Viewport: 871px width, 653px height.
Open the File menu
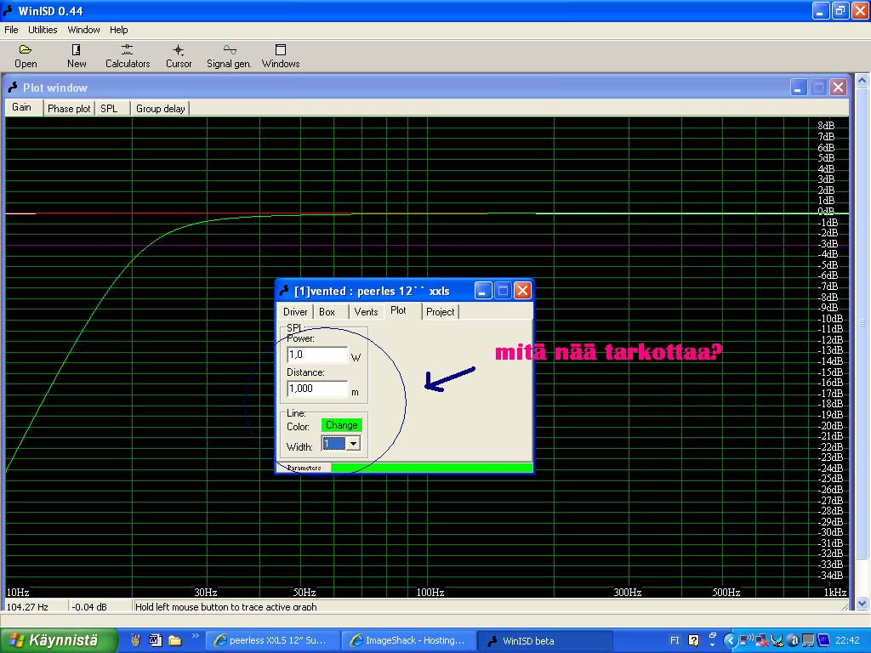11,30
